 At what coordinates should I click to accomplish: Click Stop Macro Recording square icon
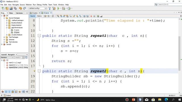94,16
